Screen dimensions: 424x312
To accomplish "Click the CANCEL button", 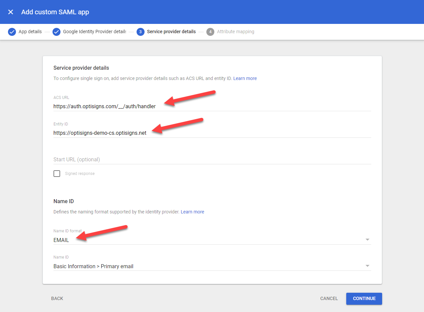I will 329,298.
